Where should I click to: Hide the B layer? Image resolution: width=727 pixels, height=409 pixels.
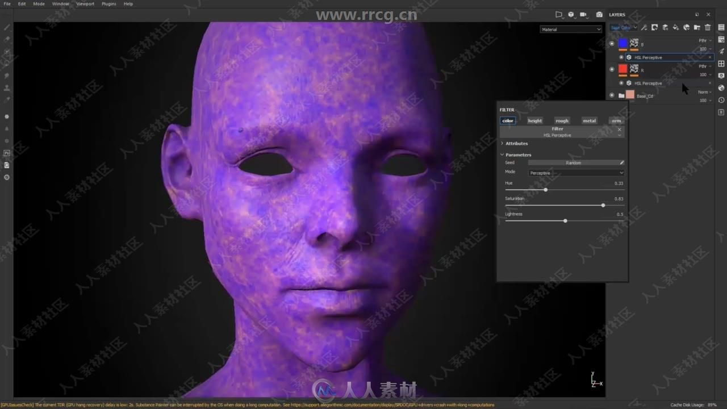[x=612, y=44]
